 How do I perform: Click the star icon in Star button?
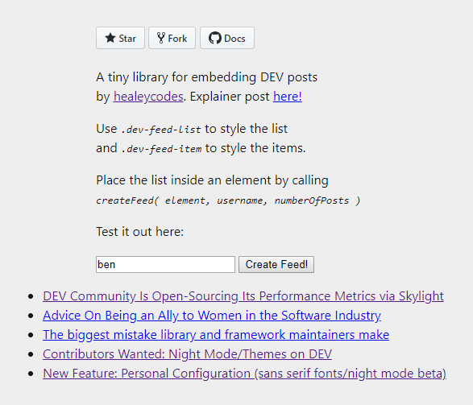point(110,38)
